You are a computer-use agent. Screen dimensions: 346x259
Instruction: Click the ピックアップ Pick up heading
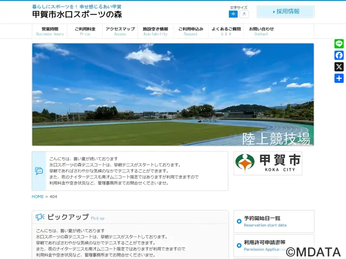click(x=76, y=217)
